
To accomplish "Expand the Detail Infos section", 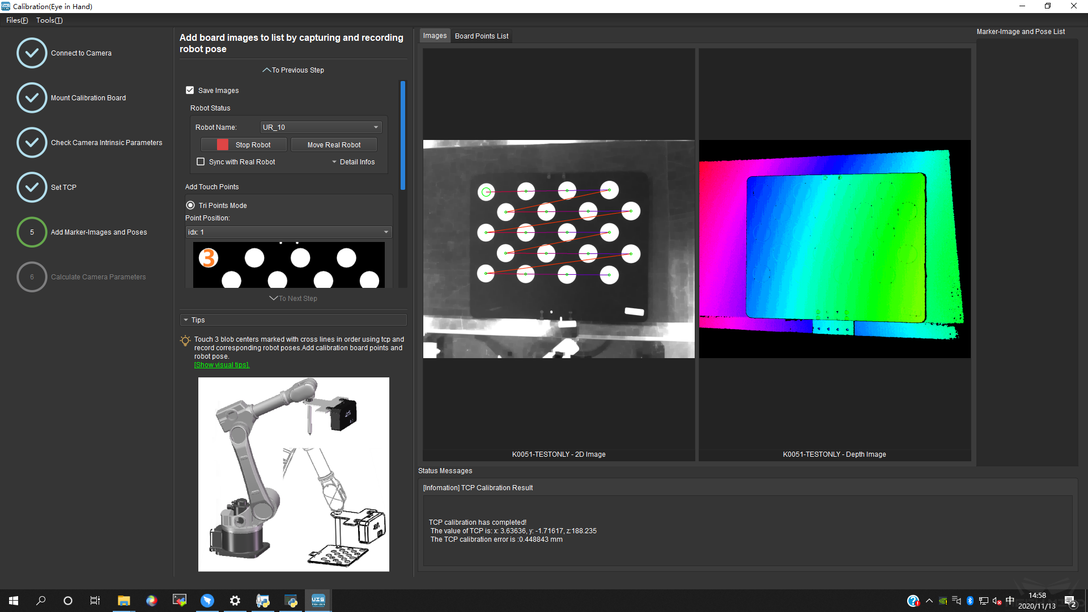I will [x=354, y=162].
